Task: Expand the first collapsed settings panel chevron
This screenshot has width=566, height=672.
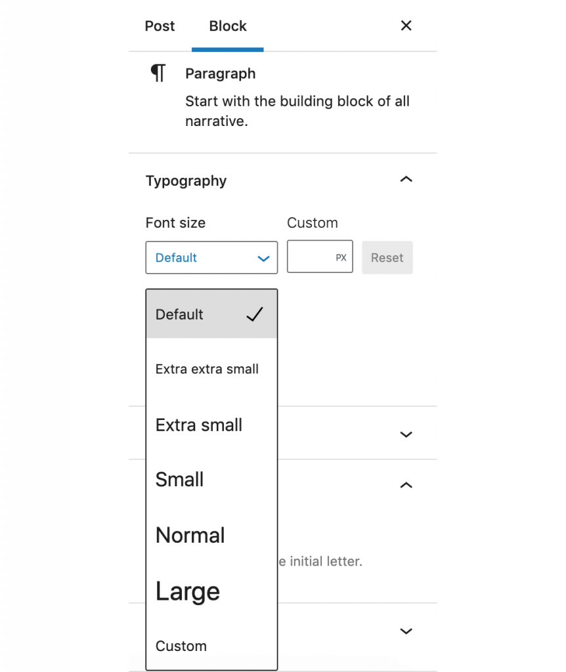Action: coord(406,434)
